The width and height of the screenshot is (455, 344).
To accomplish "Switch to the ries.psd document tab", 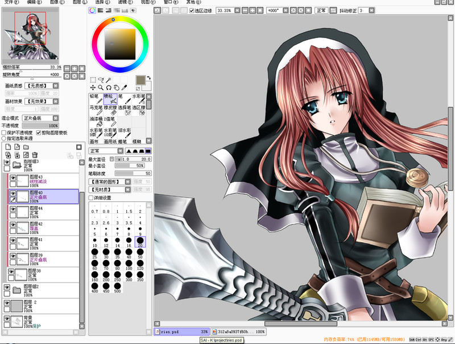I will (181, 331).
